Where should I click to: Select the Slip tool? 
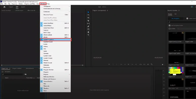click(x=88, y=23)
